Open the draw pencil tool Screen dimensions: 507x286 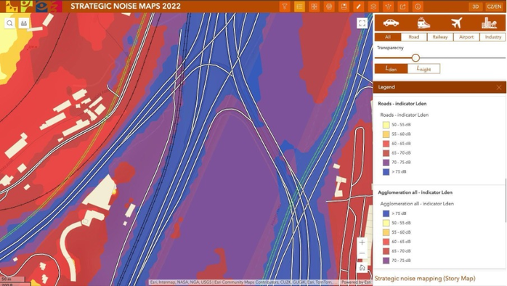point(358,7)
